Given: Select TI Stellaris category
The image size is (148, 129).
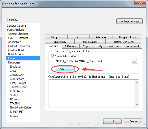Looking at the screenshot, I should [x=16, y=91].
